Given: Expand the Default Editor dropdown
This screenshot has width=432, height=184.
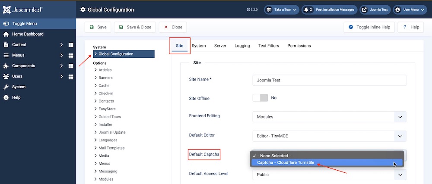Looking at the screenshot, I should 329,136.
